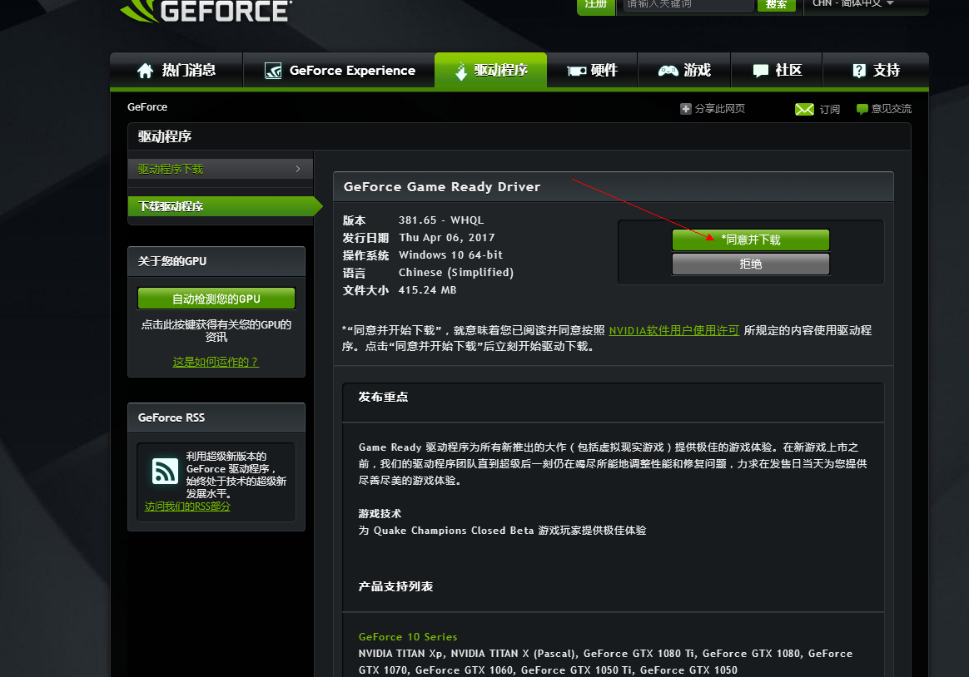Click the GeForce Game Ready Driver title

(x=442, y=187)
